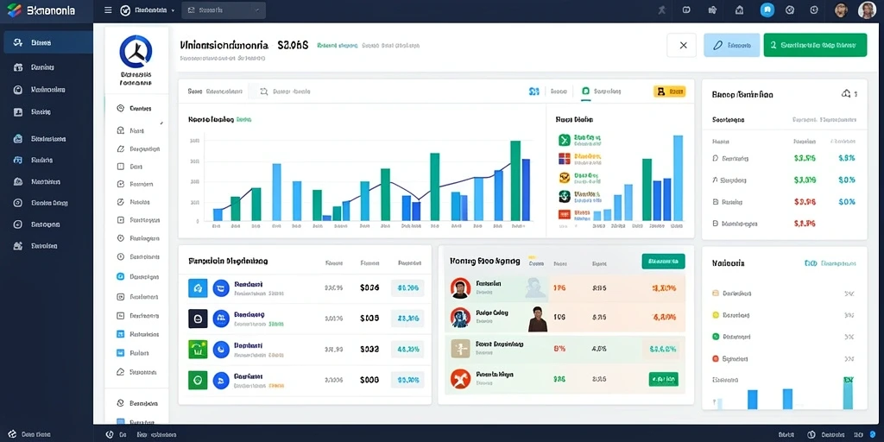Click the yellow badge button above charts

pos(669,92)
